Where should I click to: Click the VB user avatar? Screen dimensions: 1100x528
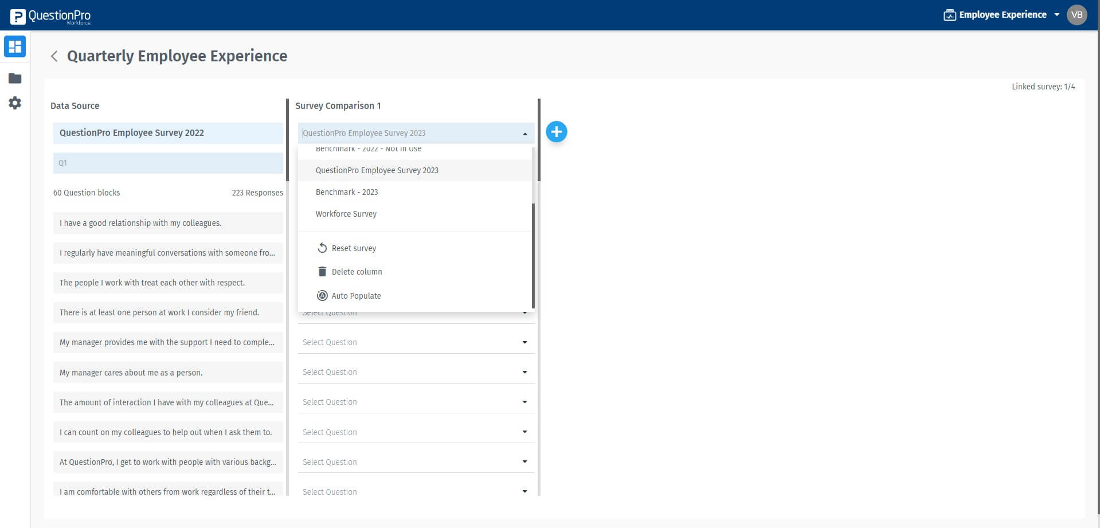(x=1076, y=15)
